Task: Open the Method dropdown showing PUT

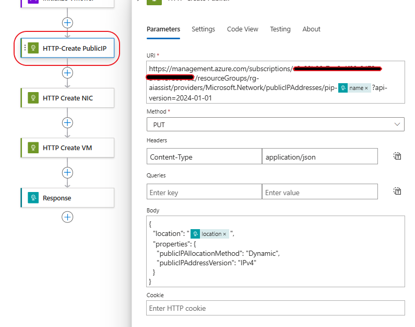Action: [276, 125]
